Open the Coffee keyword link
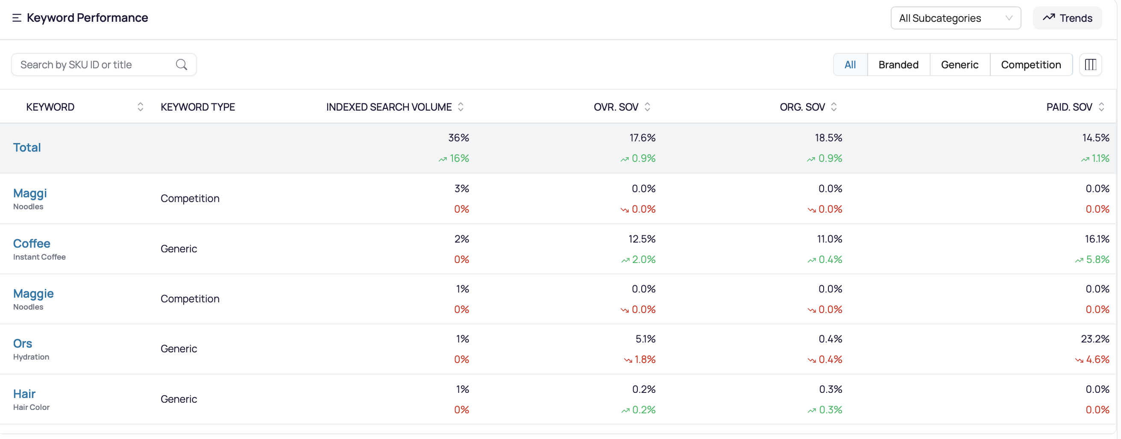The image size is (1121, 439). coord(32,244)
